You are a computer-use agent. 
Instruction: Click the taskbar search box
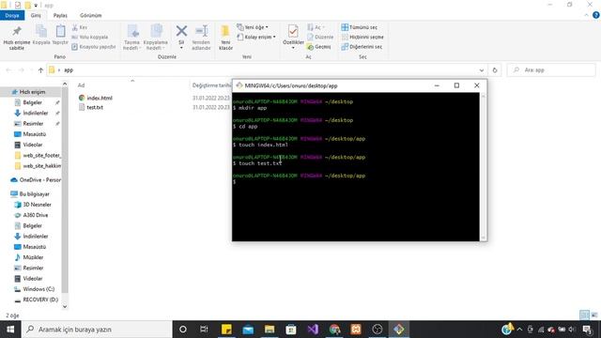[97, 330]
